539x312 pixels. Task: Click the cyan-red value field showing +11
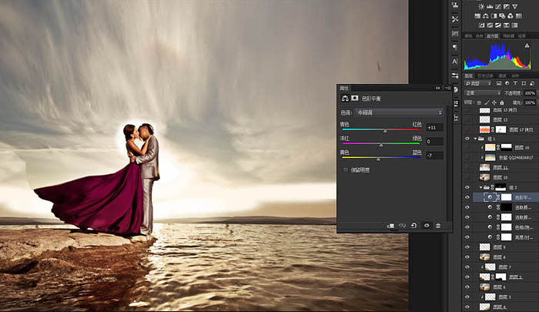pos(434,127)
